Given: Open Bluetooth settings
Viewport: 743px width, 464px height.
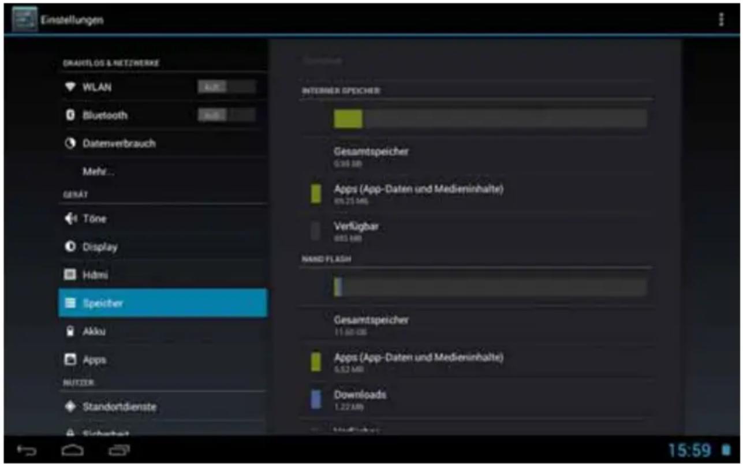Looking at the screenshot, I should pyautogui.click(x=163, y=115).
